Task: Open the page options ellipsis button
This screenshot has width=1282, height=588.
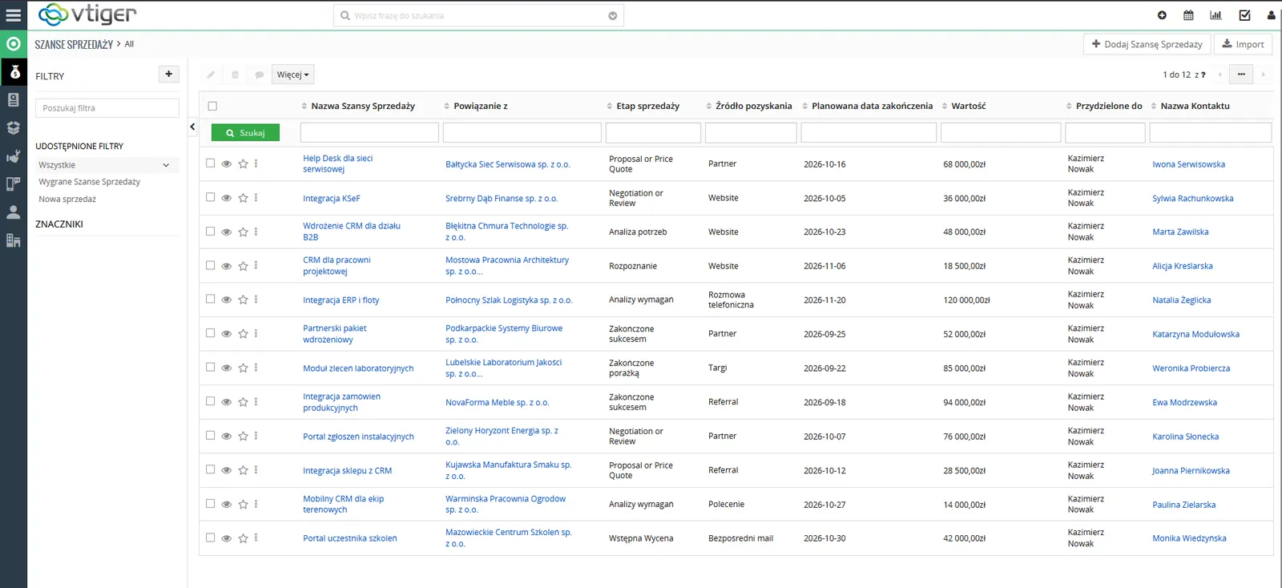Action: (x=1241, y=75)
